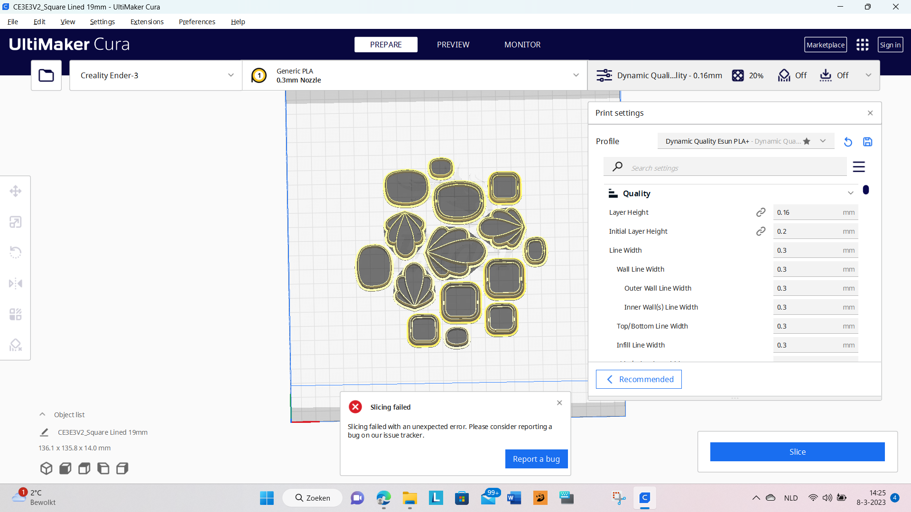Switch to the PREPARE stage
Image resolution: width=911 pixels, height=512 pixels.
click(x=386, y=45)
